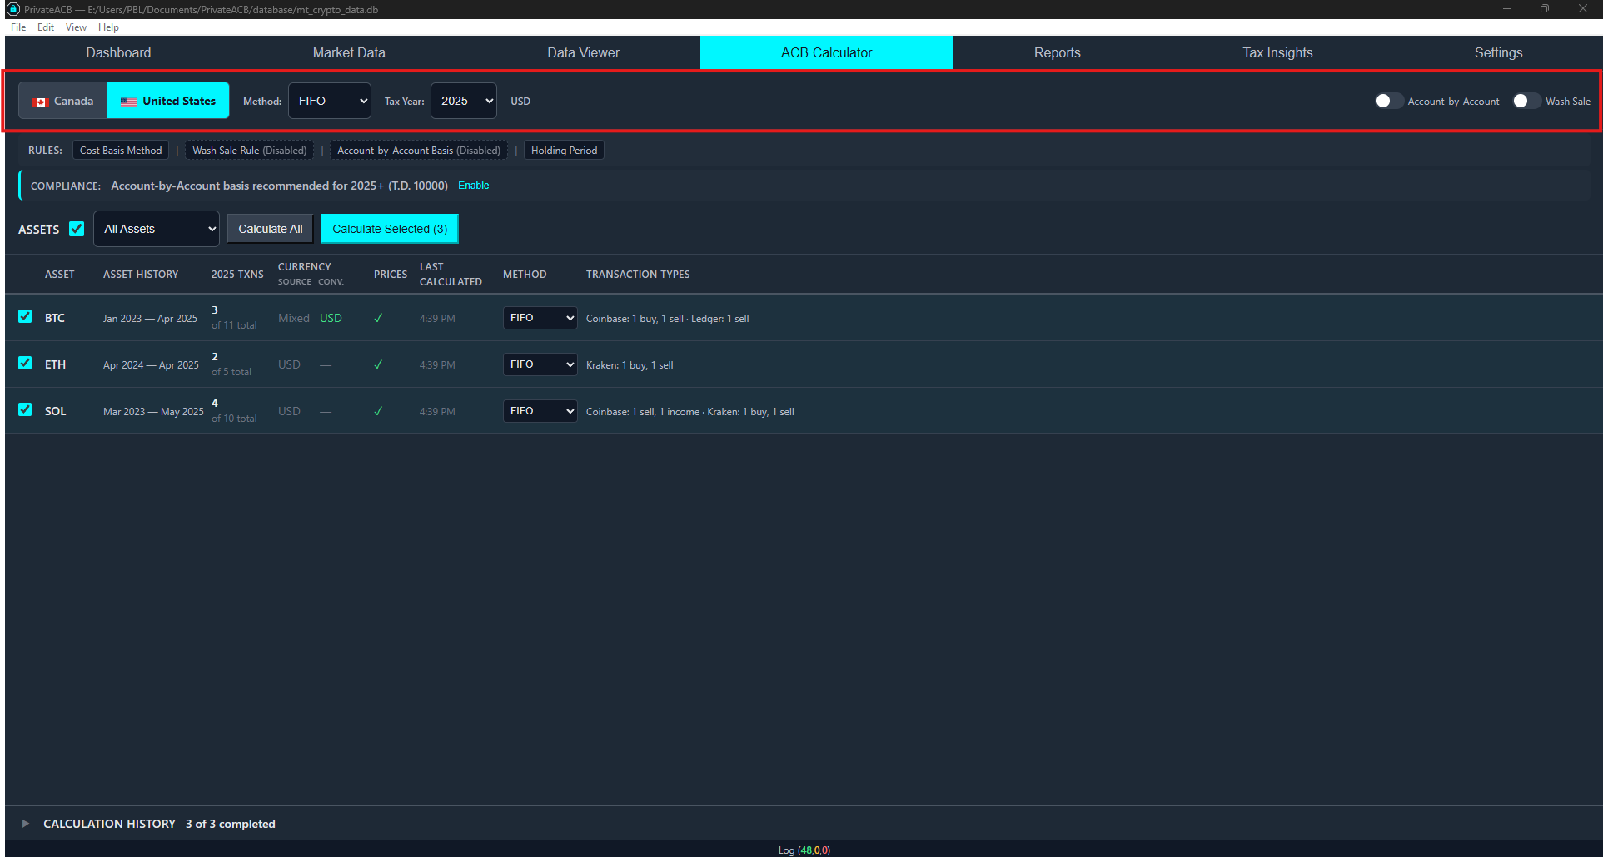The image size is (1603, 857).
Task: Click the United States flag icon
Action: tap(129, 101)
